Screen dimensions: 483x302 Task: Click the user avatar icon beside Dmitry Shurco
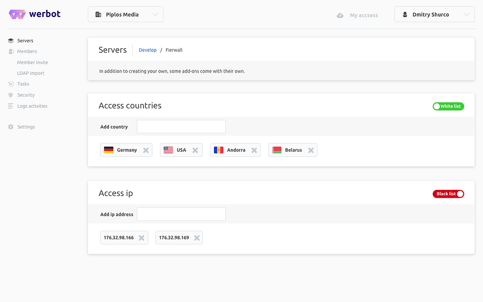(405, 15)
